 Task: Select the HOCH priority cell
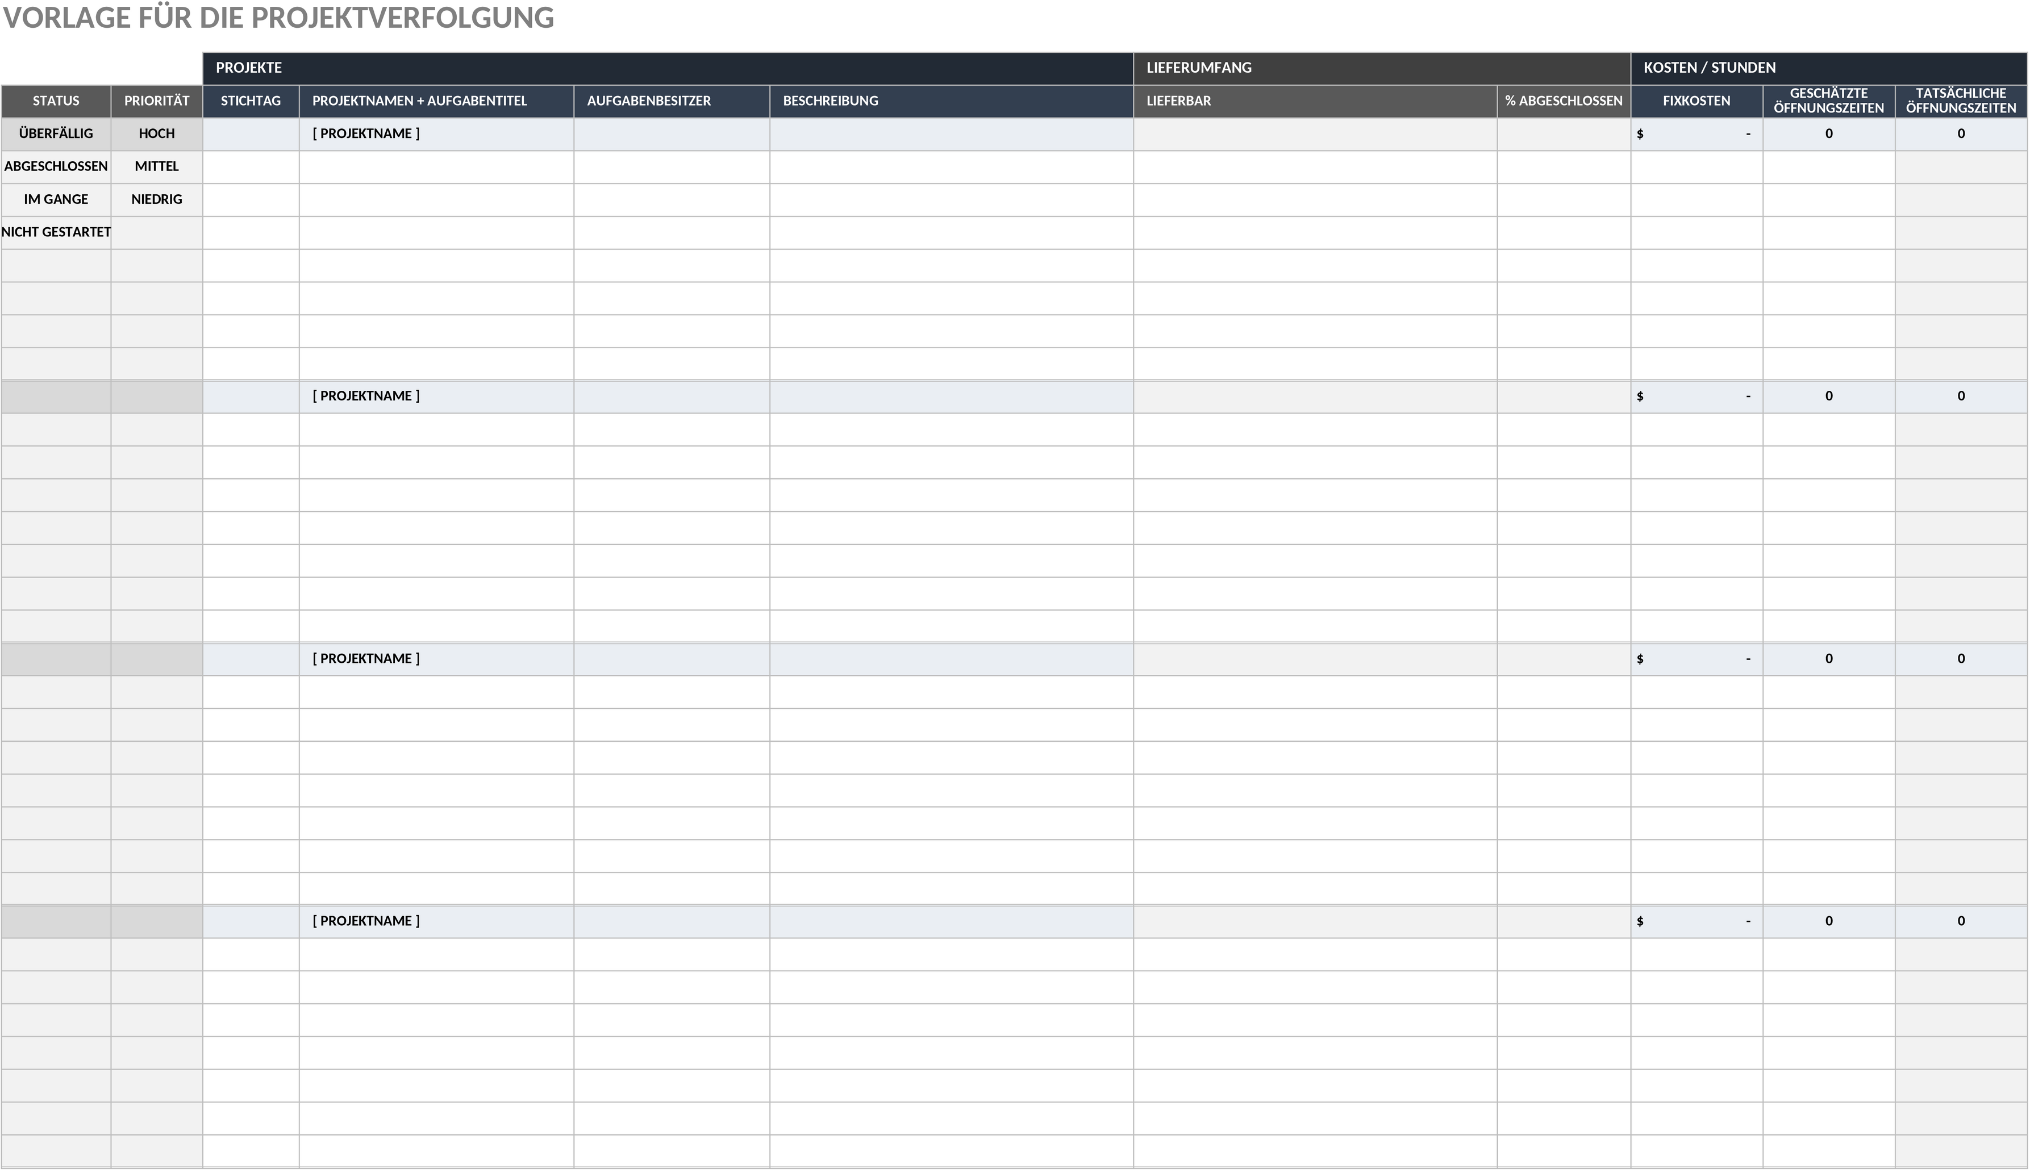(x=157, y=134)
